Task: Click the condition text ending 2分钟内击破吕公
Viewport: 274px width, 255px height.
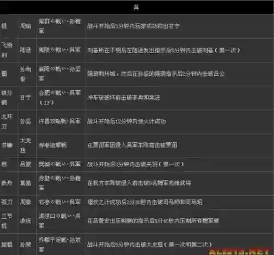Action: click(156, 74)
